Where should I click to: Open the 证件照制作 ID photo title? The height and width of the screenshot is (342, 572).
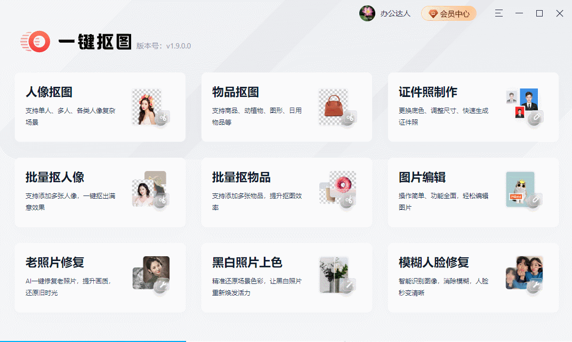click(428, 92)
